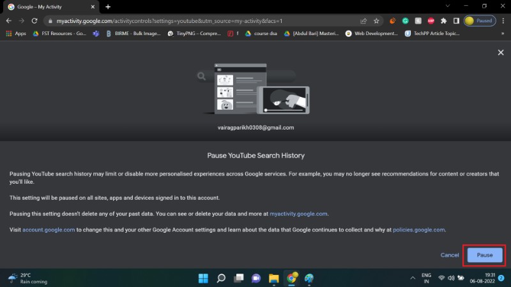Screen dimensions: 511x287
Task: Open policies.google.com link
Action: tap(418, 230)
